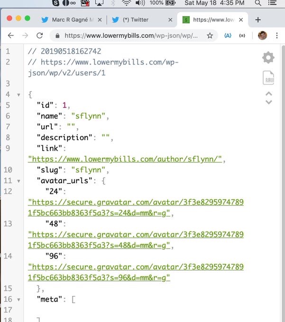The width and height of the screenshot is (285, 322).
Task: Select the https://www.low... tab
Action: (x=212, y=20)
